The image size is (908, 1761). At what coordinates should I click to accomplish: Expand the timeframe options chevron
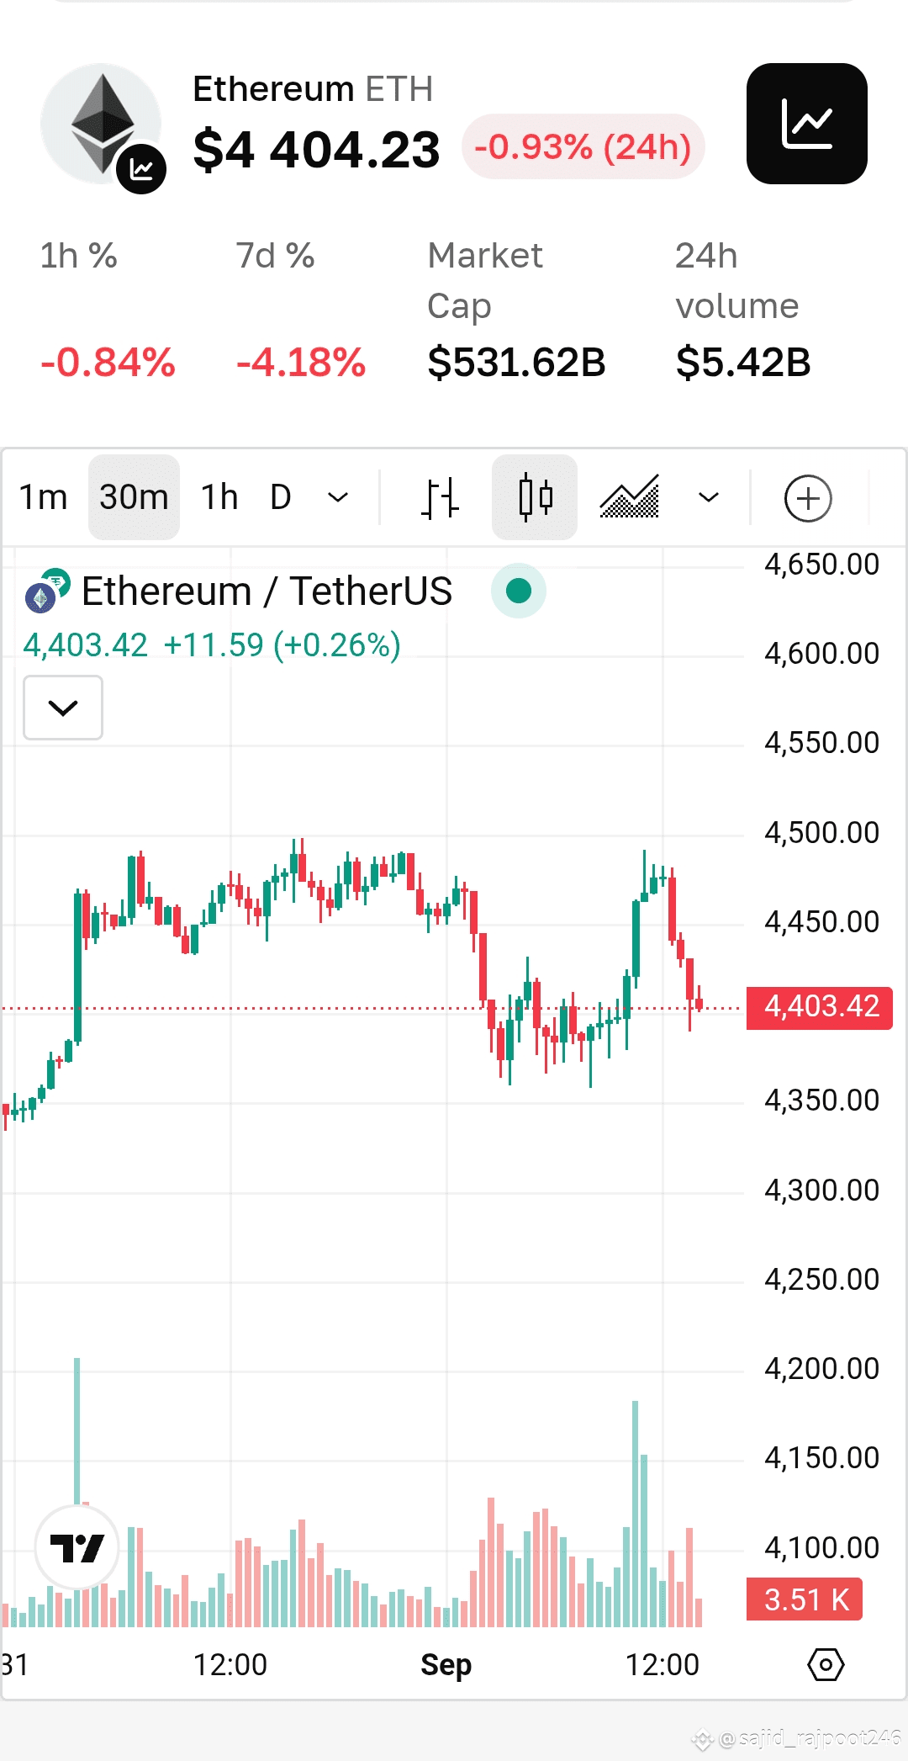338,497
